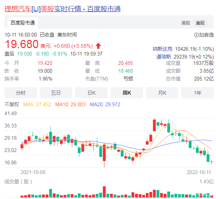The height and width of the screenshot is (199, 216).
Task: Click the red up arrow price indicator
Action: click(x=98, y=46)
